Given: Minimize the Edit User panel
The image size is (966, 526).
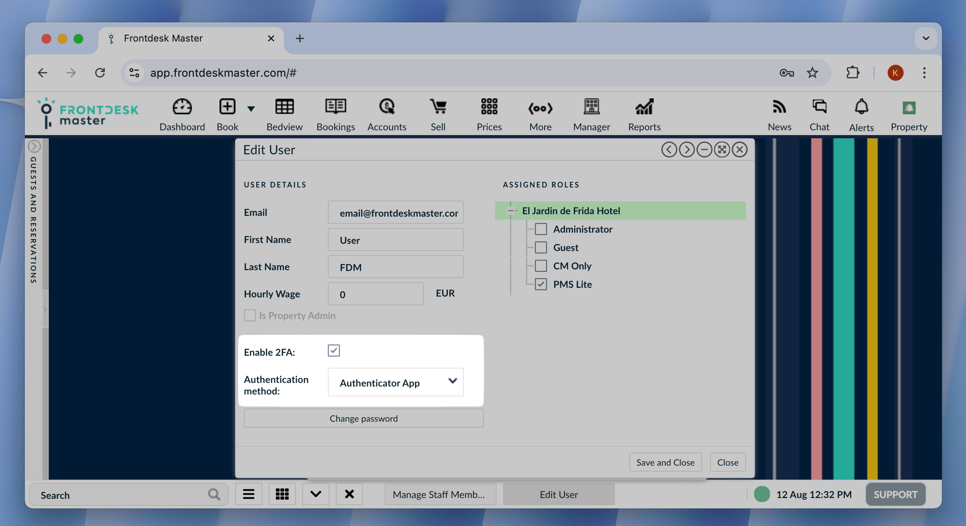Looking at the screenshot, I should coord(704,149).
